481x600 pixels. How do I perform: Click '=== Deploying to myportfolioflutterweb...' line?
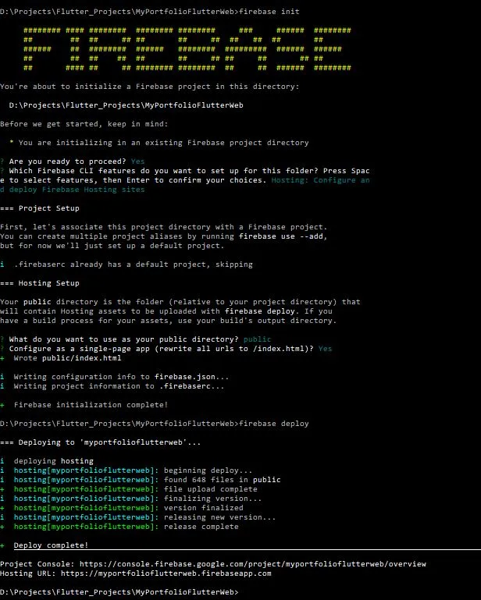coord(100,442)
